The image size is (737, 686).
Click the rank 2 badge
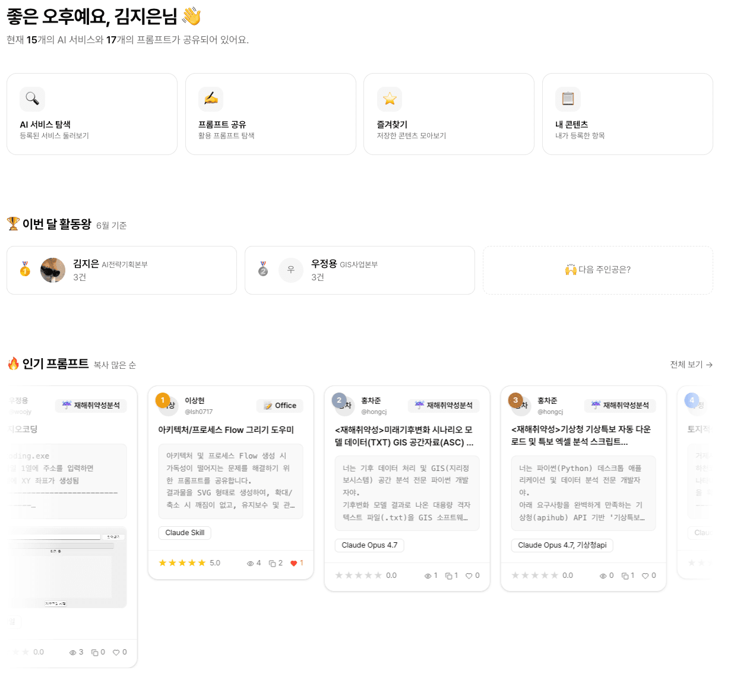tap(339, 400)
